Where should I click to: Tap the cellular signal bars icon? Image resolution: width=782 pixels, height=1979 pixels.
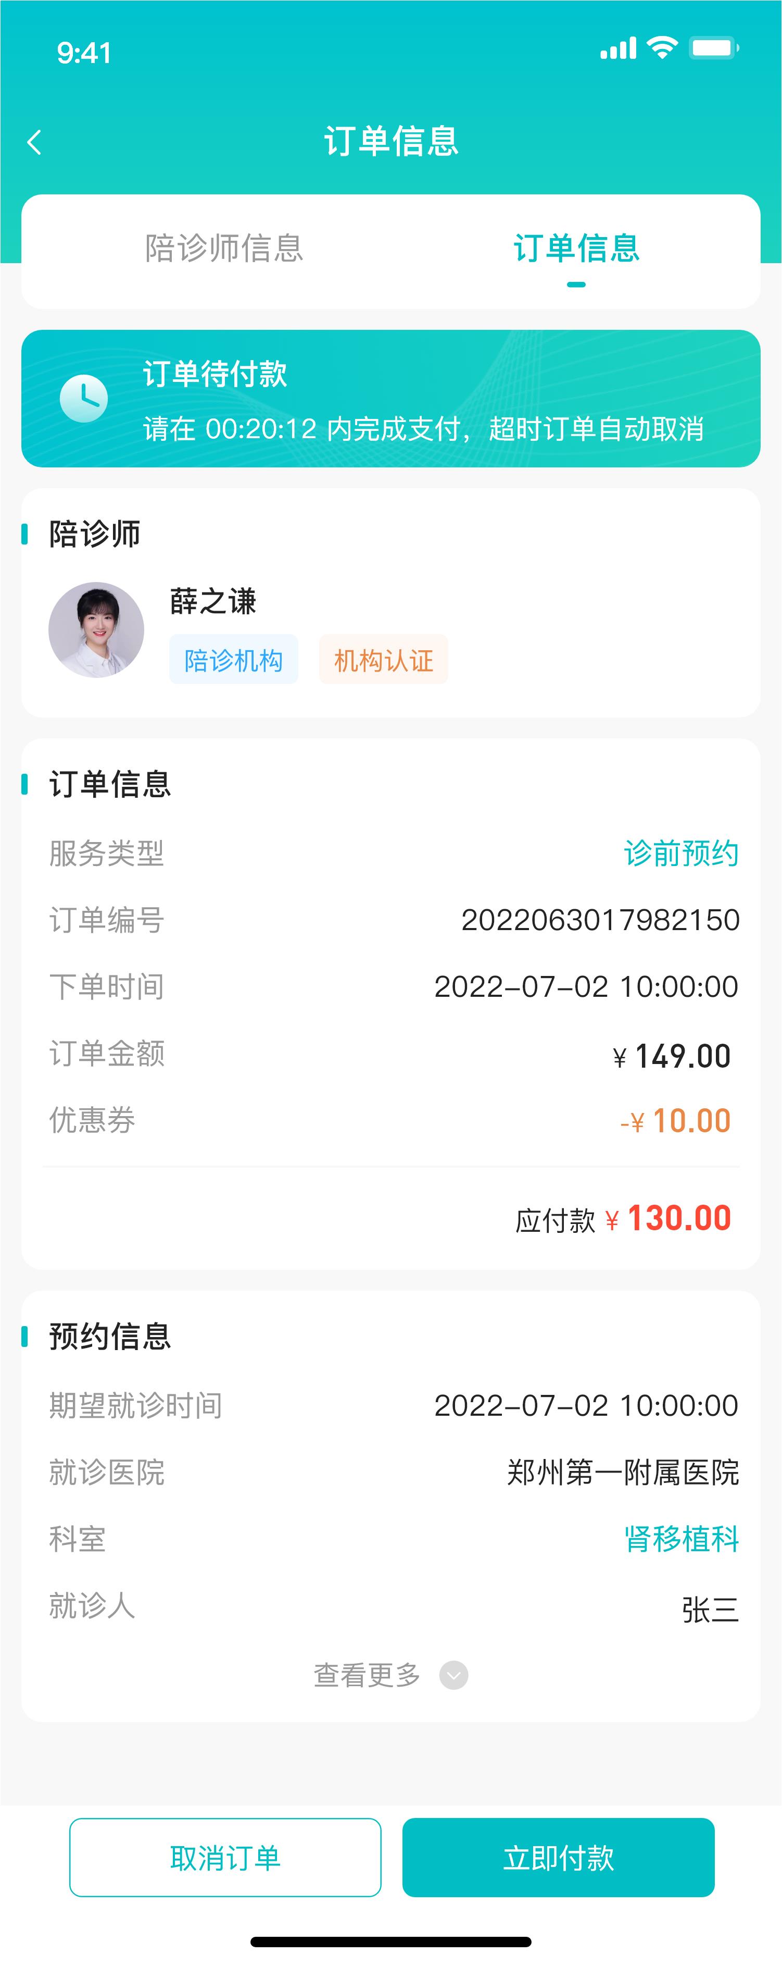coord(619,48)
